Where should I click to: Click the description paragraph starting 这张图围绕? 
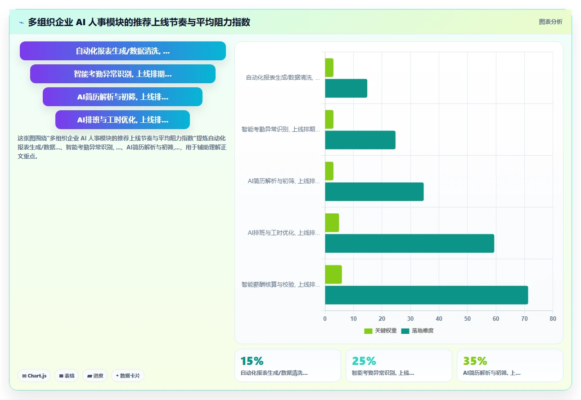pyautogui.click(x=122, y=147)
